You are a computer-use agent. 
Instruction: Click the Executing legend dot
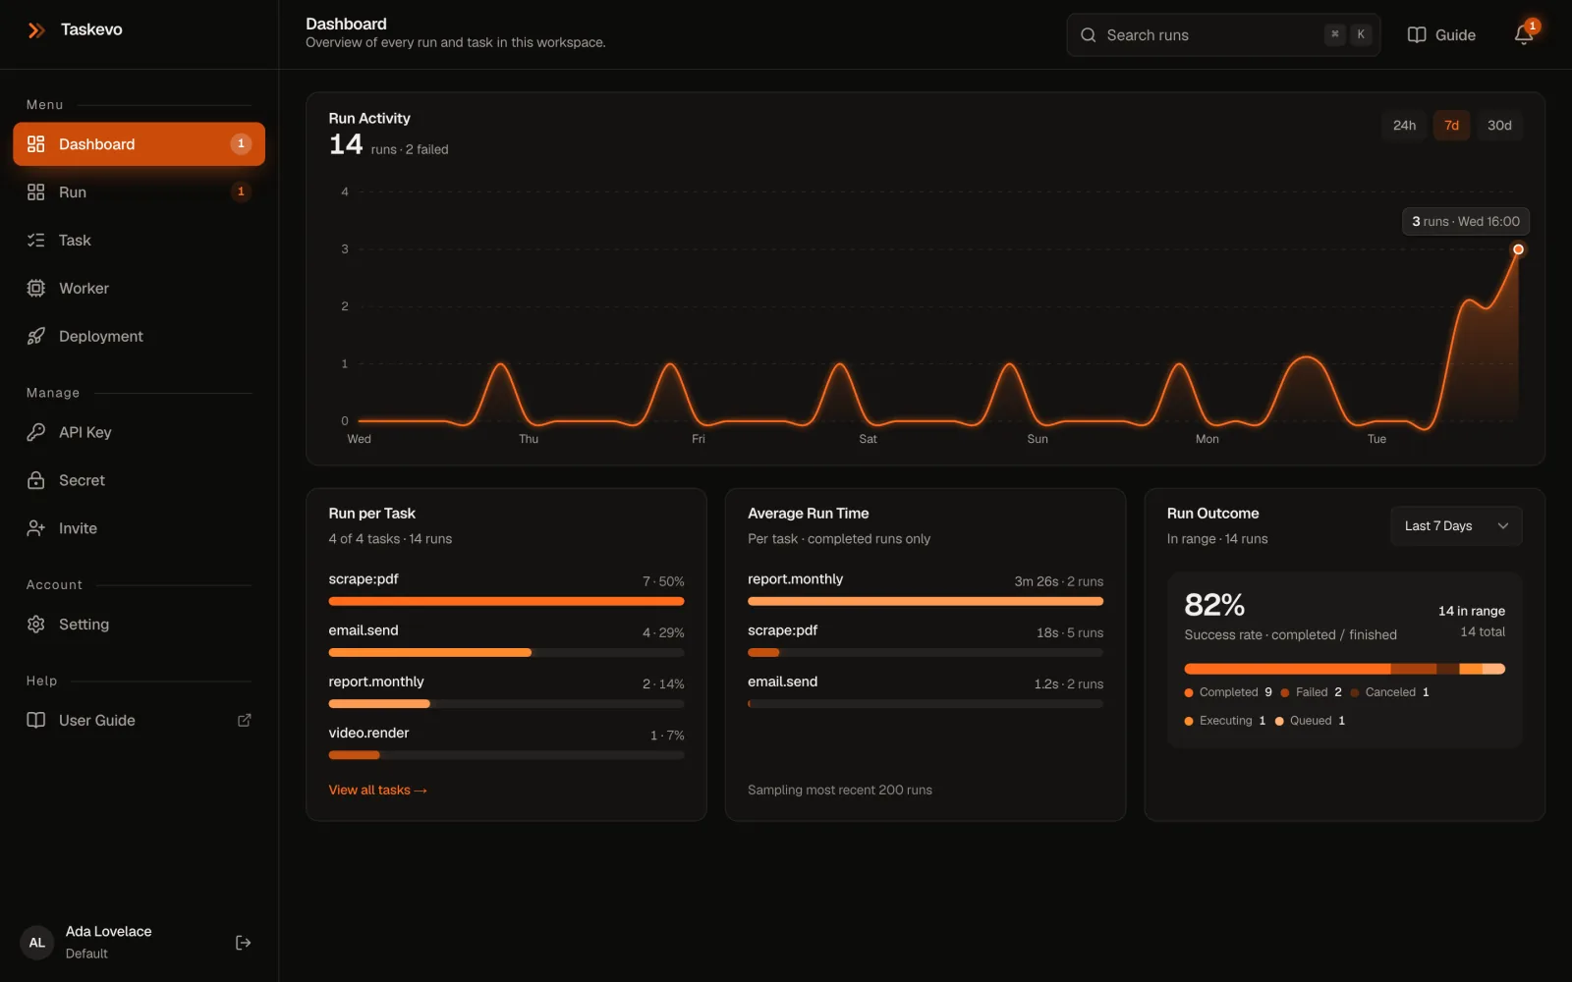click(x=1189, y=722)
